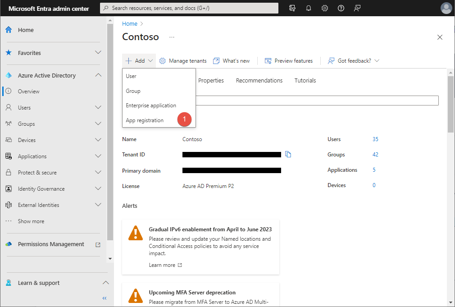This screenshot has width=455, height=307.
Task: Switch to the Recommendations tab
Action: (x=259, y=80)
